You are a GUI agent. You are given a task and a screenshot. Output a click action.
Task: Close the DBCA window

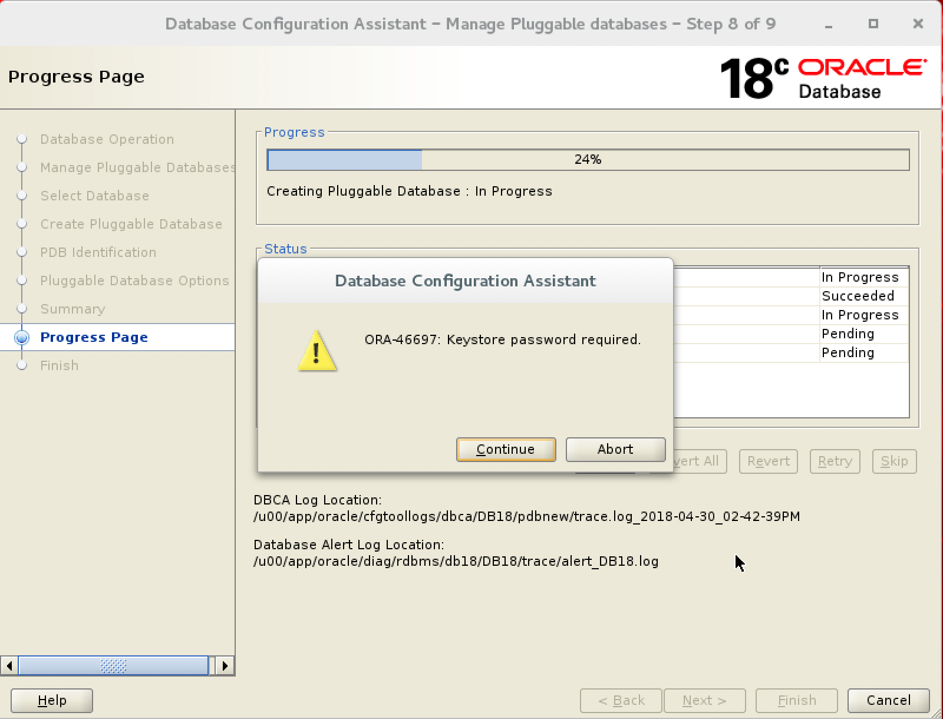(x=918, y=24)
